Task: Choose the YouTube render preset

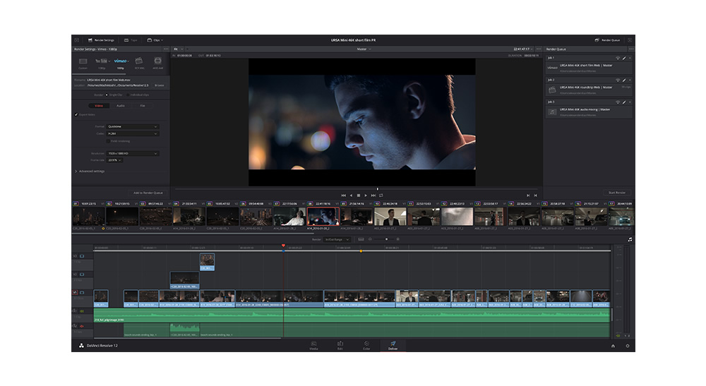Action: (x=102, y=62)
